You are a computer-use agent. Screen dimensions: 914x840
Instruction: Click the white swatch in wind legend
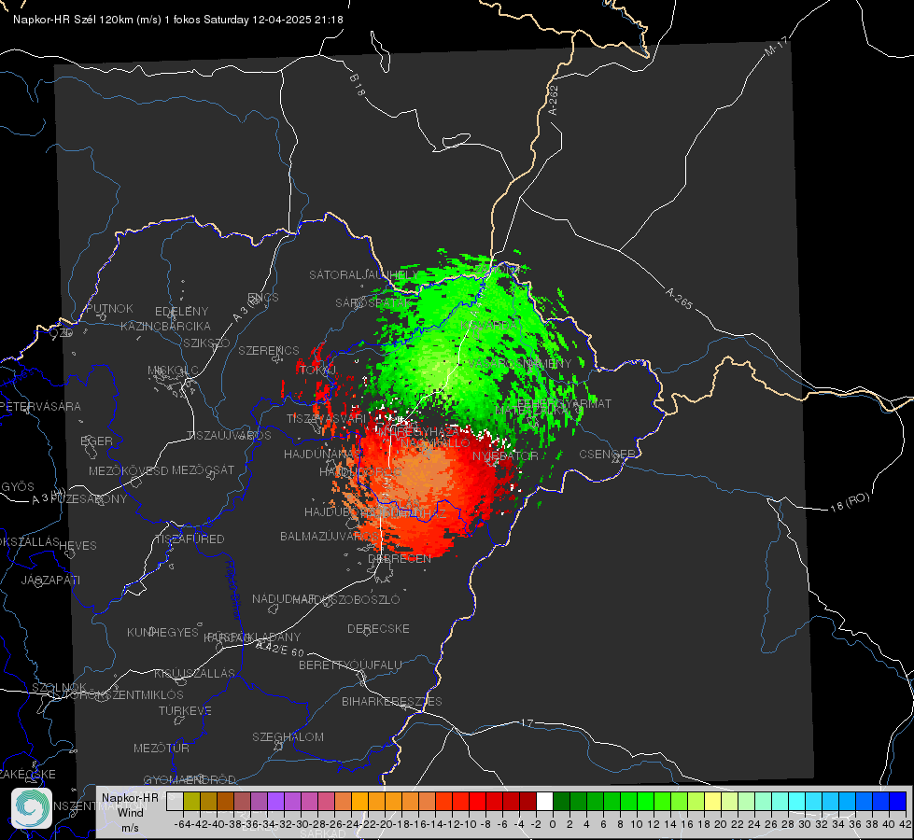(x=544, y=802)
